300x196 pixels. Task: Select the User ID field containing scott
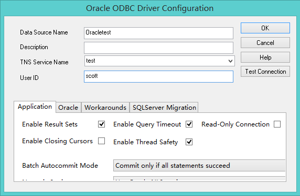(158, 76)
